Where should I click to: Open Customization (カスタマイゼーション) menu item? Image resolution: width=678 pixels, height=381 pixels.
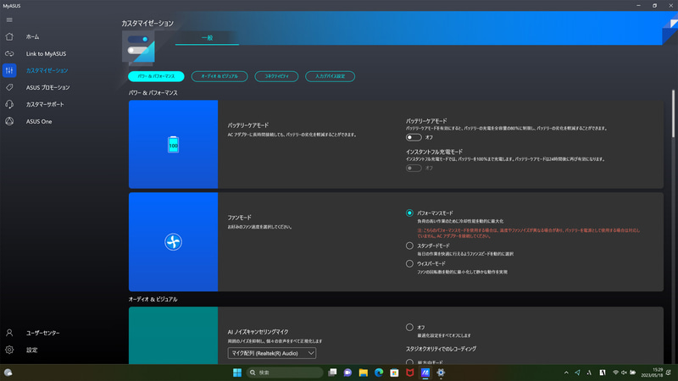tap(47, 70)
